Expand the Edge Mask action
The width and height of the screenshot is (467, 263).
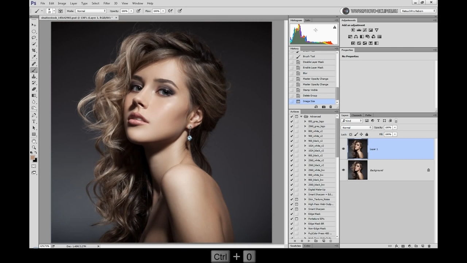[x=305, y=214]
